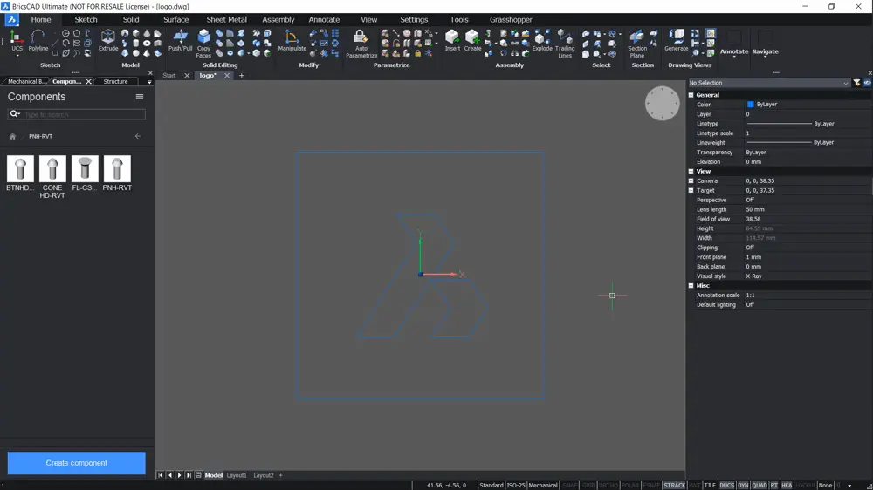Switch to the Layout1 tab
This screenshot has width=873, height=490.
pyautogui.click(x=236, y=475)
